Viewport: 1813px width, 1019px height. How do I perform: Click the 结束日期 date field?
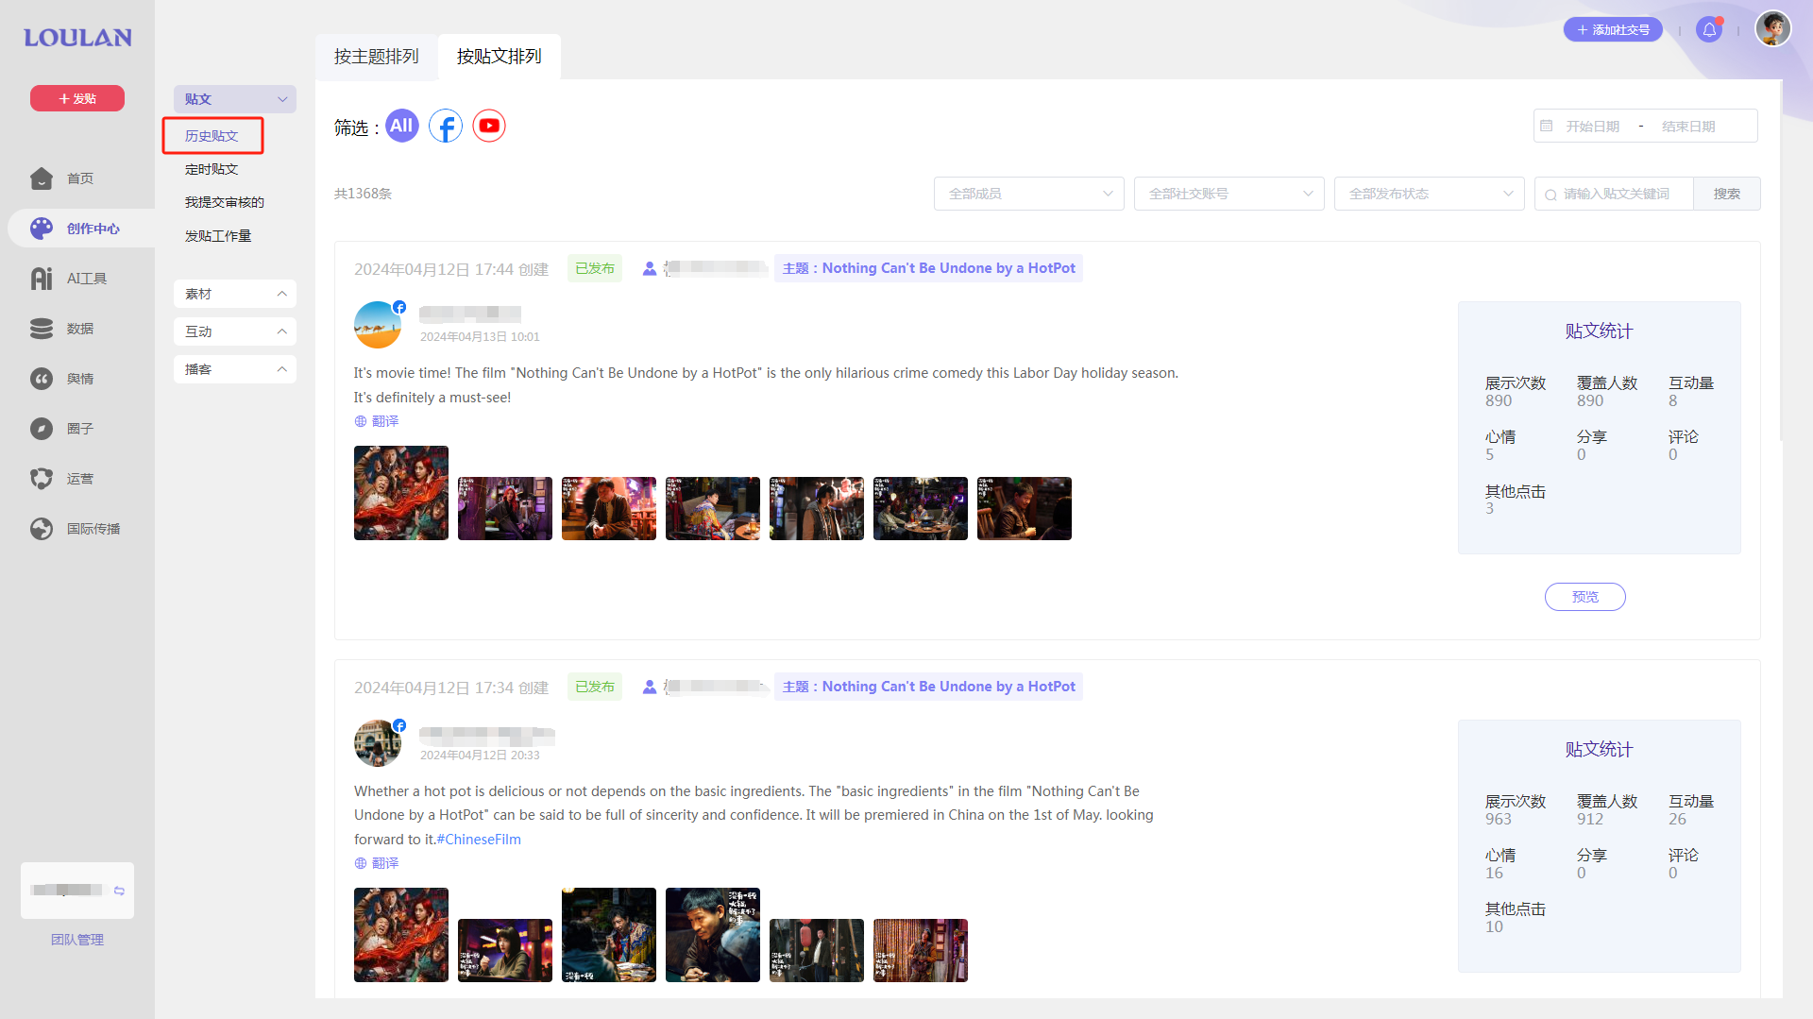click(x=1688, y=127)
